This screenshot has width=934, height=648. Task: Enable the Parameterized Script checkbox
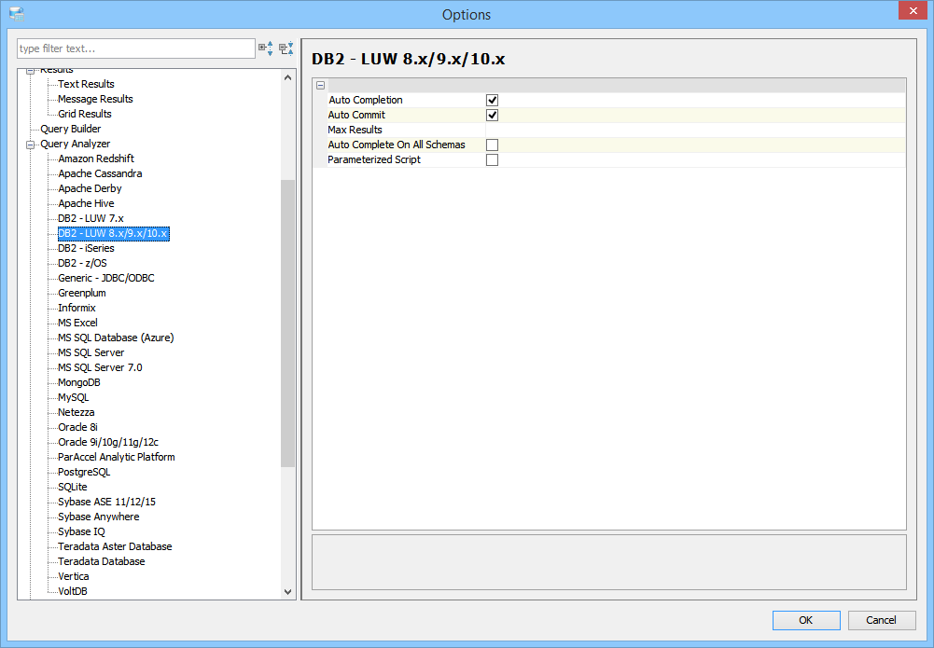(x=492, y=159)
